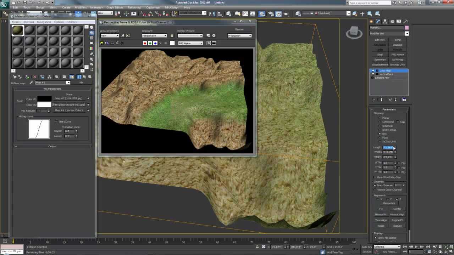This screenshot has width=454, height=255.
Task: Click the Sample Type sphere icon beside slots
Action: pyautogui.click(x=92, y=27)
